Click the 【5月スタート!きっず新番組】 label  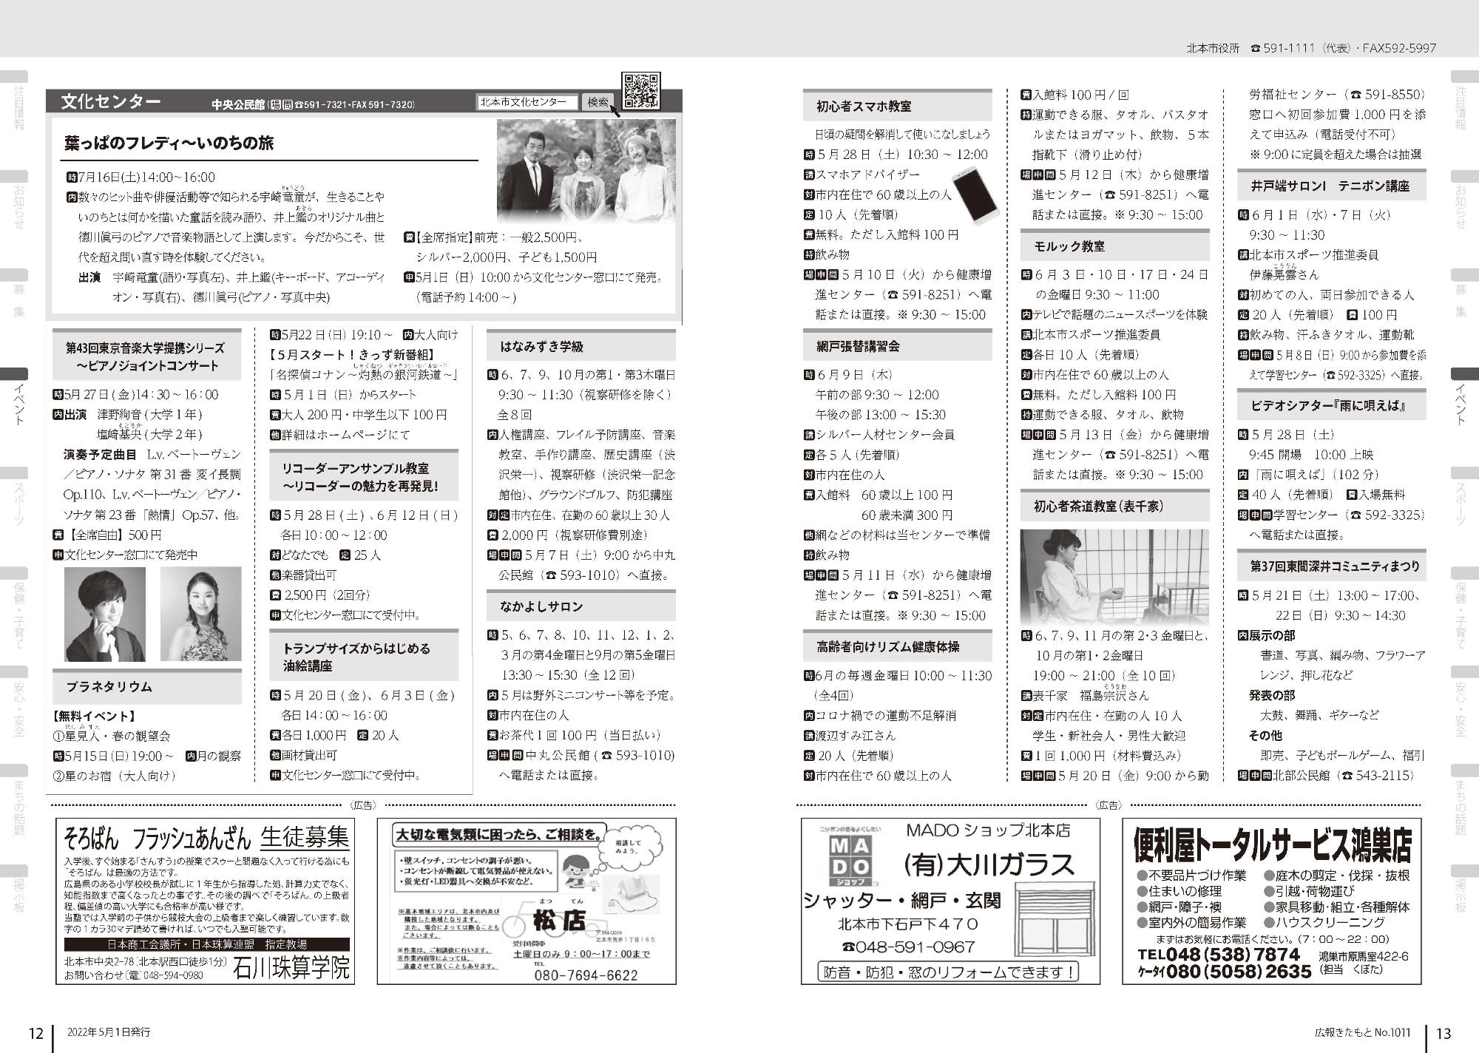point(353,354)
